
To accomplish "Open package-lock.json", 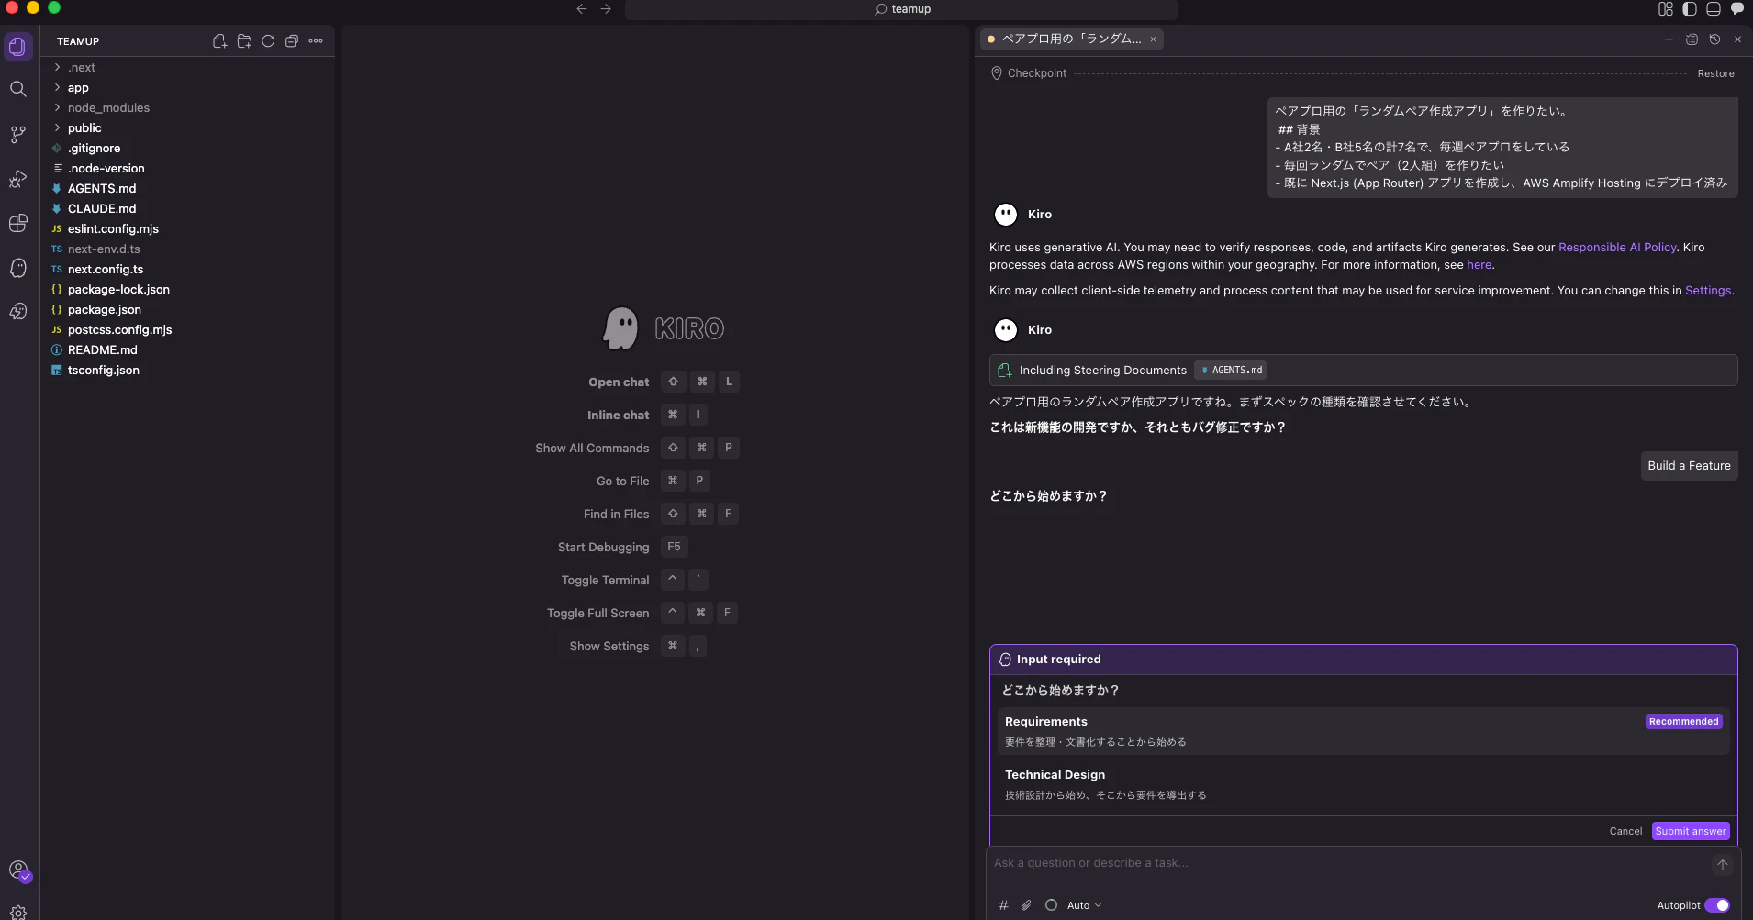I will click(187, 290).
